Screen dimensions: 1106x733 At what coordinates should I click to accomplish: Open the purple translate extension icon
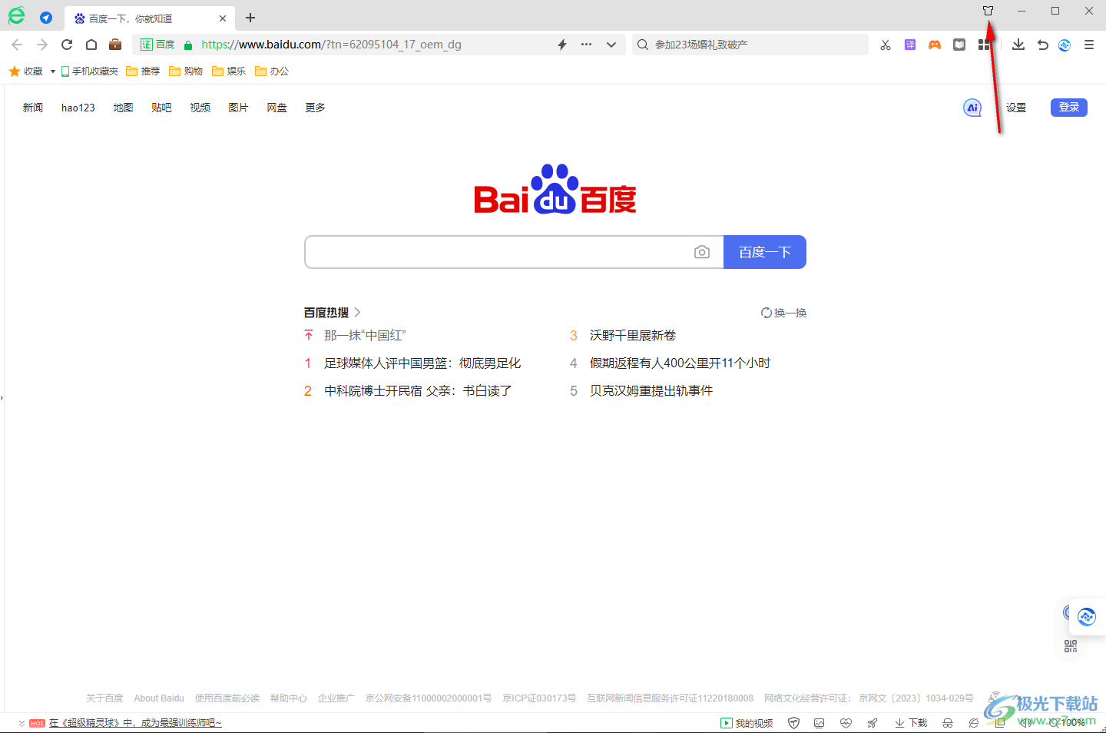[x=910, y=45]
